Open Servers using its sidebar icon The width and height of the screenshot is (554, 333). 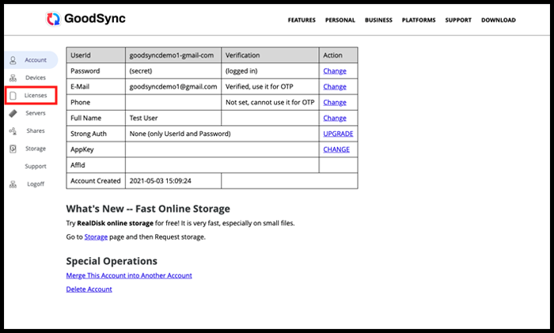pos(13,113)
